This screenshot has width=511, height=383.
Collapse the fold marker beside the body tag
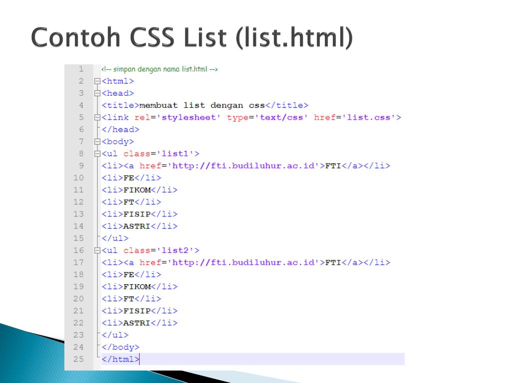97,142
